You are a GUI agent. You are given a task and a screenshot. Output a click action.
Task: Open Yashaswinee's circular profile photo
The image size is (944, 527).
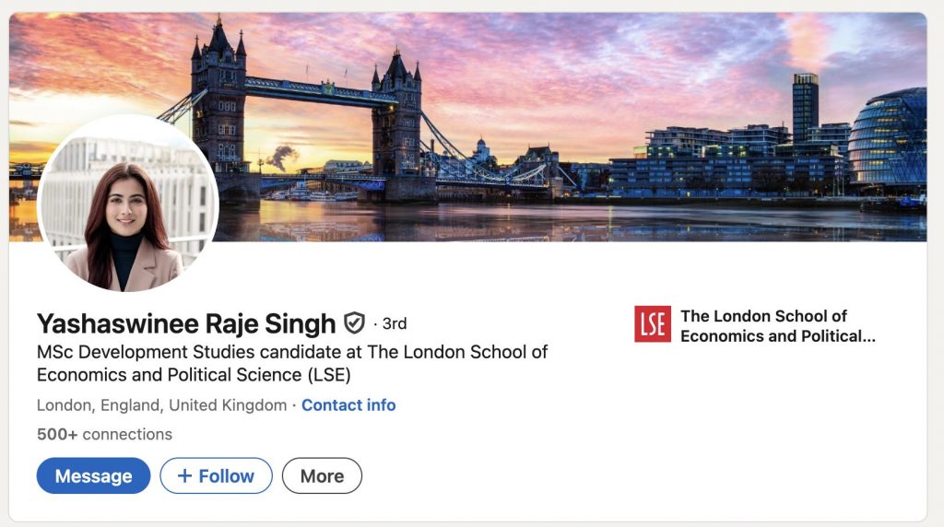[x=128, y=205]
